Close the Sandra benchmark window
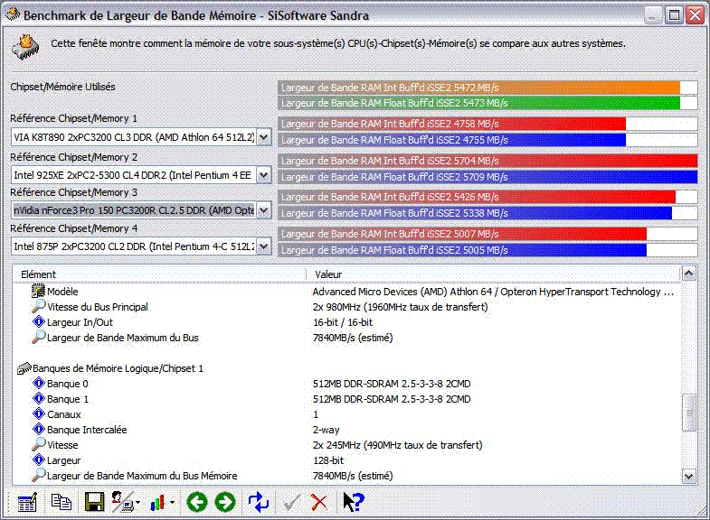Viewport: 710px width, 520px height. coord(695,15)
